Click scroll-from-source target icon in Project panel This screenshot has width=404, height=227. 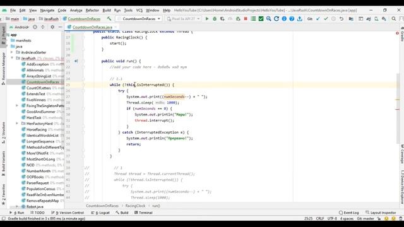(x=35, y=27)
